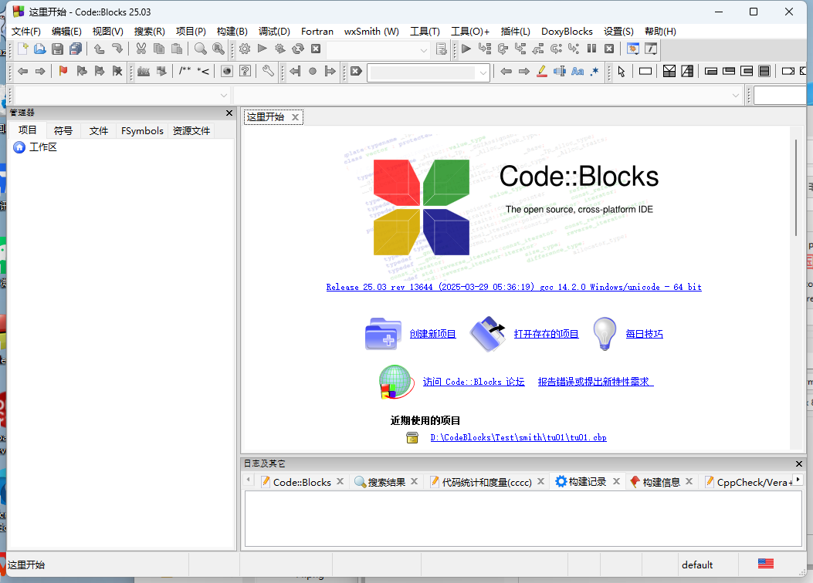Save the current file with floppy icon
The image size is (813, 583).
pyautogui.click(x=58, y=49)
